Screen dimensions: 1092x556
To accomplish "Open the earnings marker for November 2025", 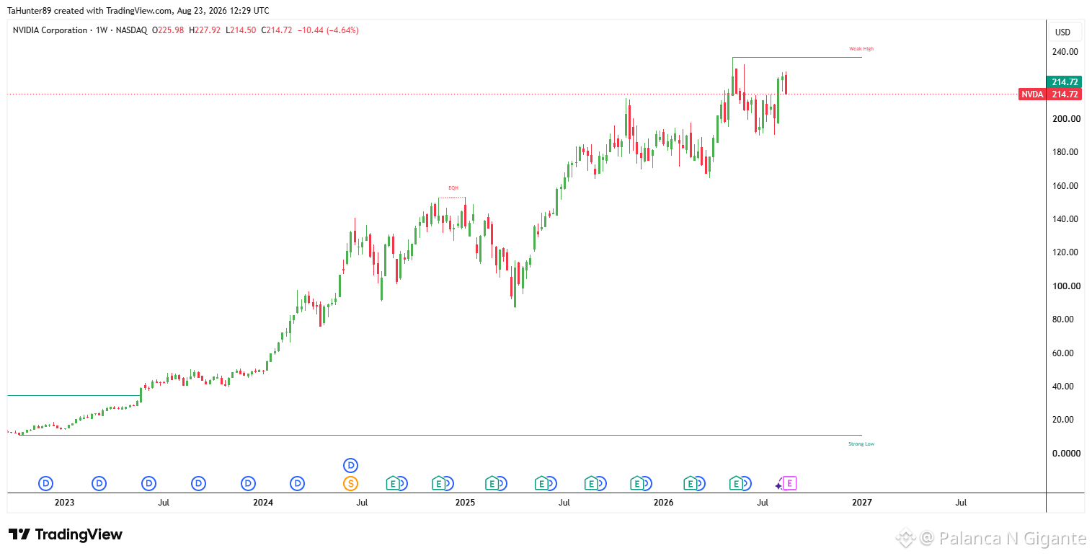I will (x=636, y=483).
